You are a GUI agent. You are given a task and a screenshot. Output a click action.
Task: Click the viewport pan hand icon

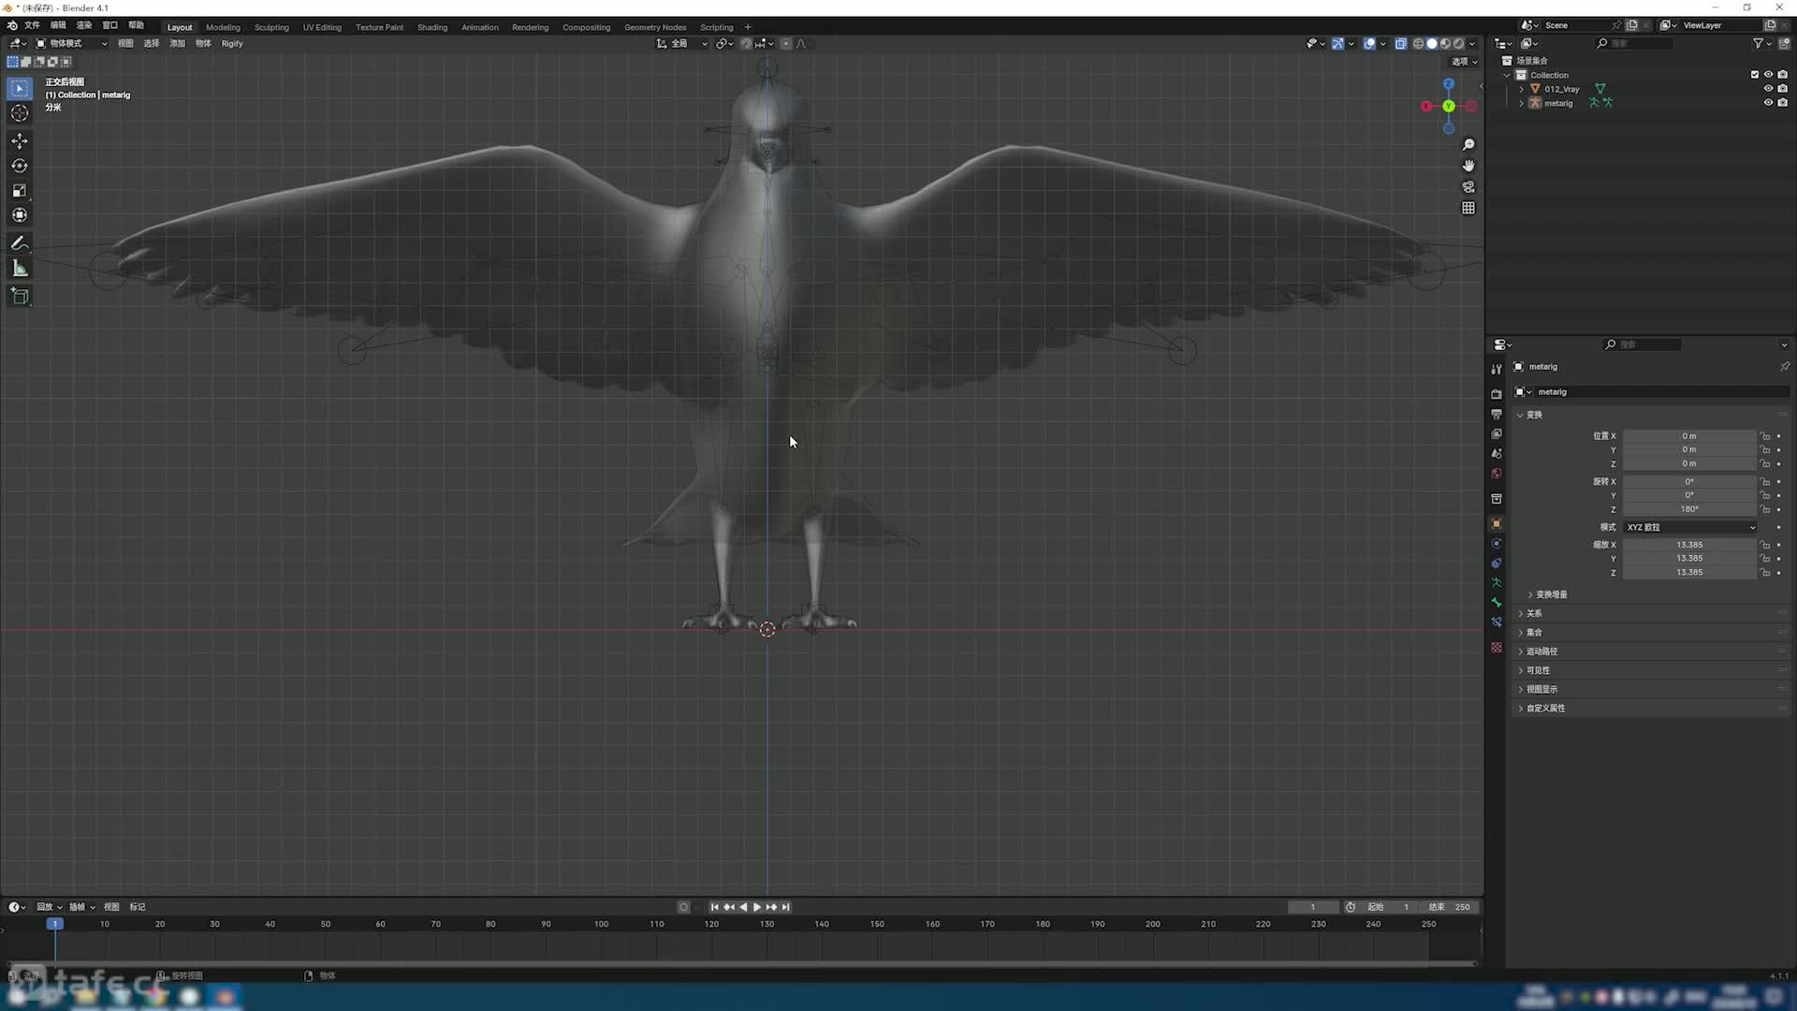(x=1468, y=166)
